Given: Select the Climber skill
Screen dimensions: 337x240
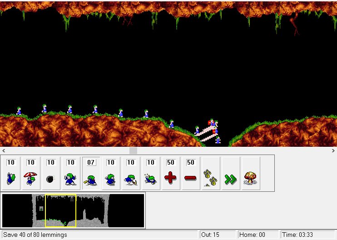Looking at the screenshot, I should [x=11, y=173].
